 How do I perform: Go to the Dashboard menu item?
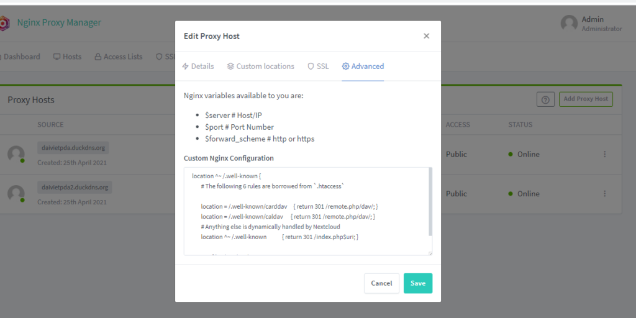click(20, 57)
